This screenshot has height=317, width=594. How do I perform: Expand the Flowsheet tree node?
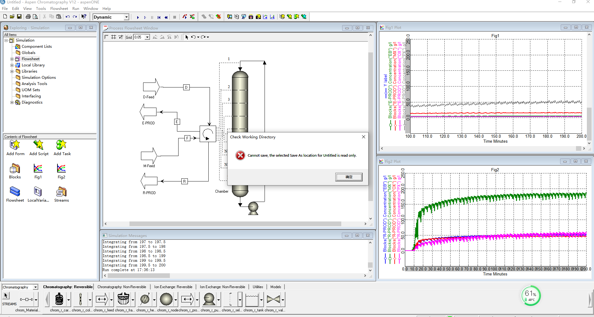[12, 59]
